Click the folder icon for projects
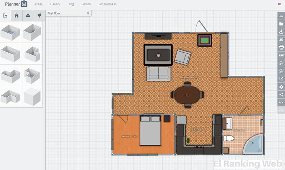 click(281, 24)
